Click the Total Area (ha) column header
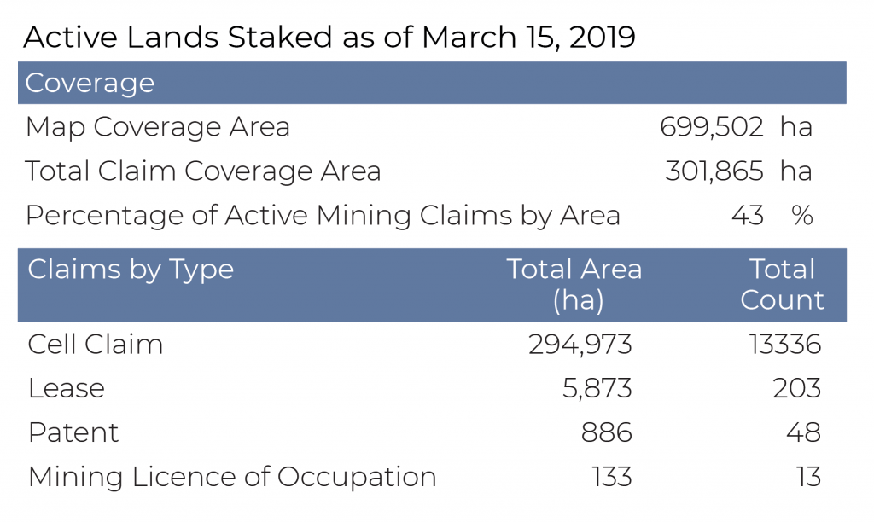Viewport: 874px width, 522px height. pos(574,285)
